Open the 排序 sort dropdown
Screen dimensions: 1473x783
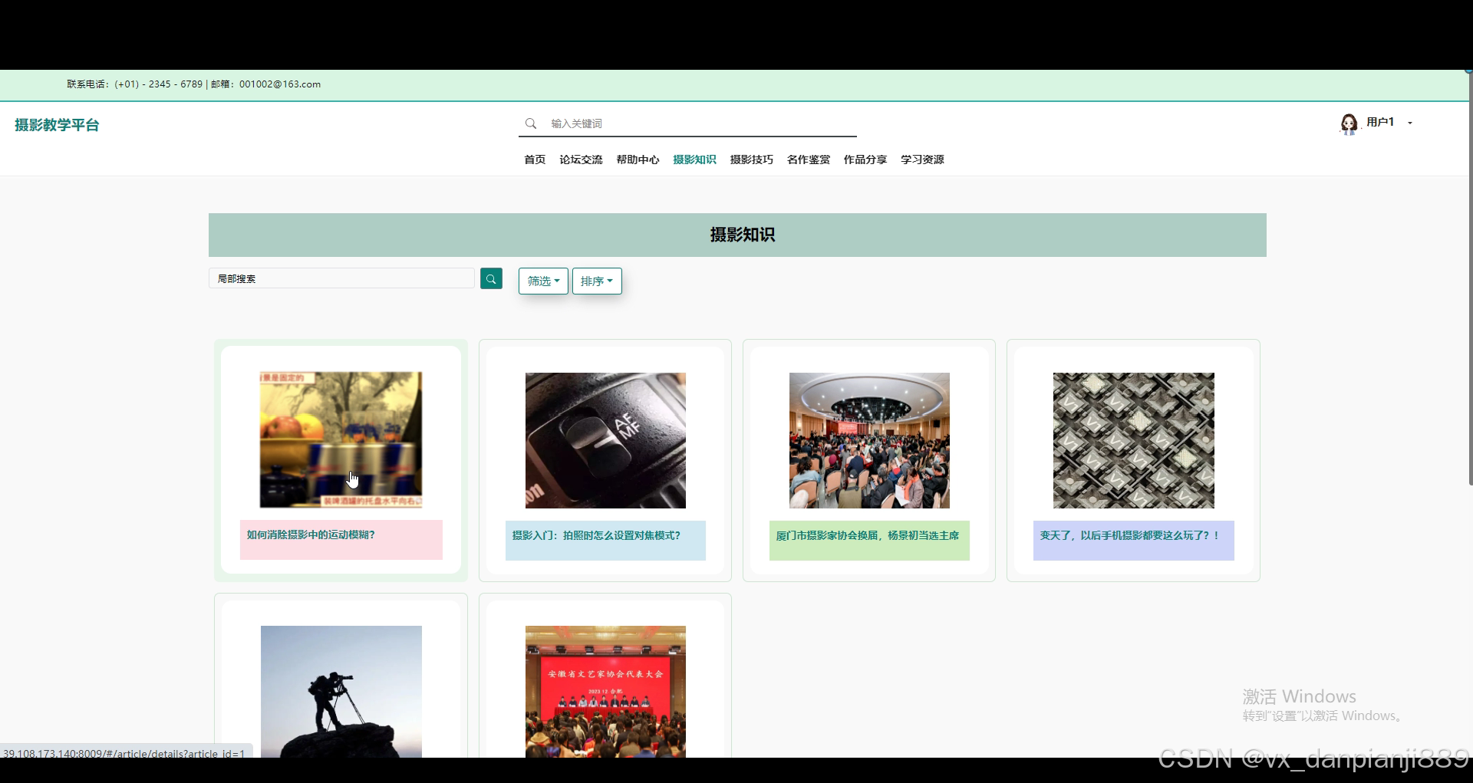597,281
